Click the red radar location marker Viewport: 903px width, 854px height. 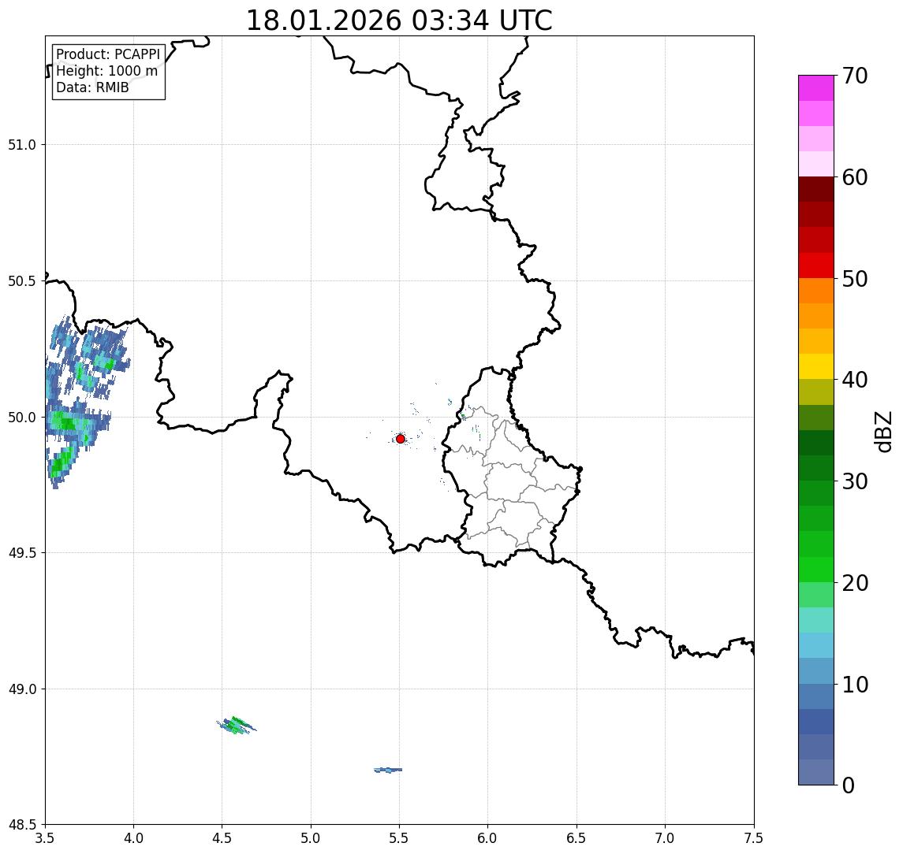point(401,439)
